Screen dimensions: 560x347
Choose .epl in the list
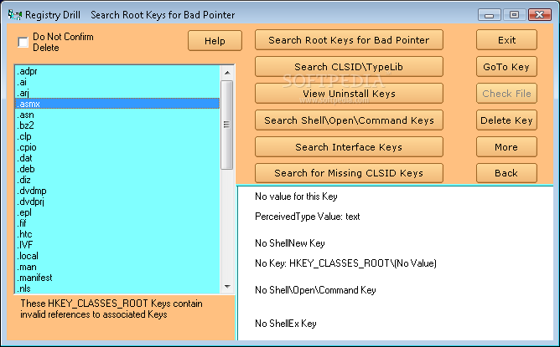coord(117,212)
